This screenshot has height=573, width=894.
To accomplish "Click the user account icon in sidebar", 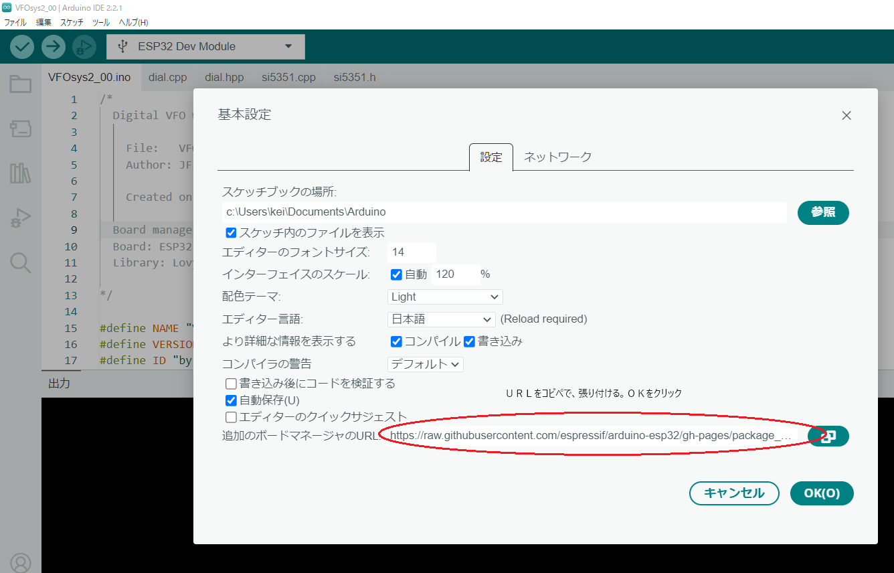I will 20,563.
